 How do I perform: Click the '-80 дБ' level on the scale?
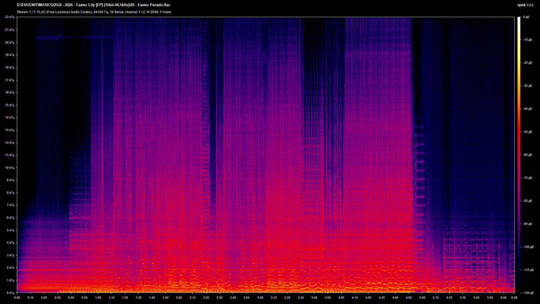528,201
